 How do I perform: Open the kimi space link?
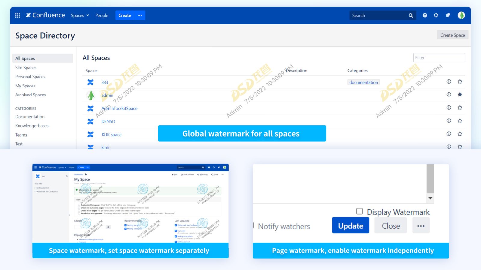(105, 147)
